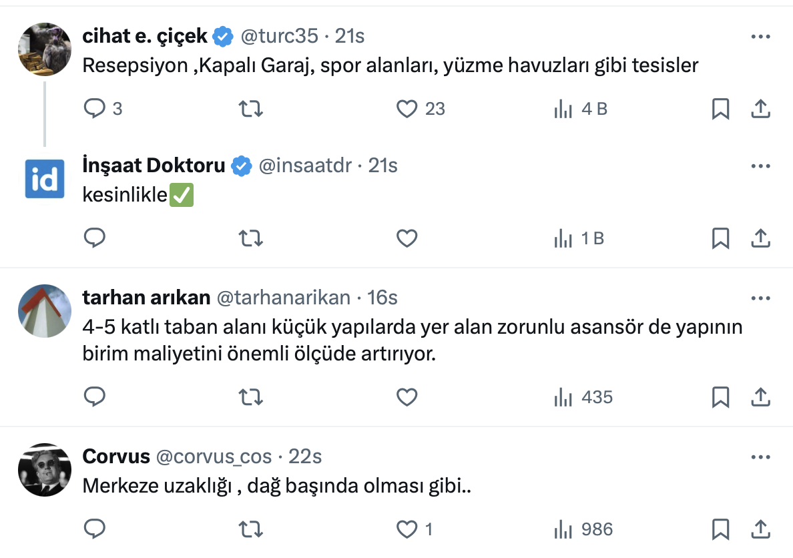View analytics for tweet with 986 views
Screen dimensions: 793x558
coord(583,530)
